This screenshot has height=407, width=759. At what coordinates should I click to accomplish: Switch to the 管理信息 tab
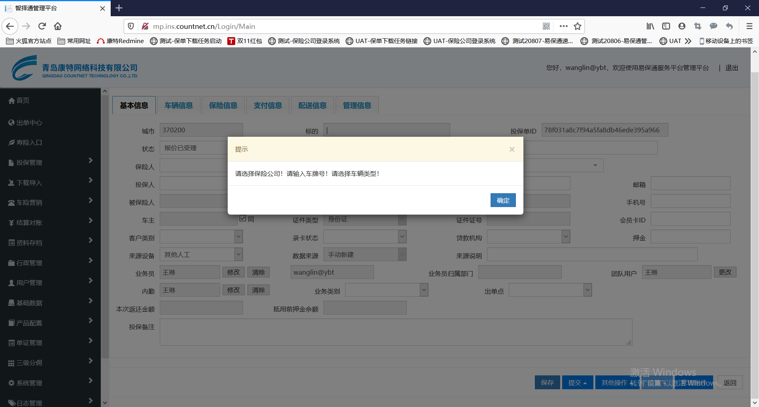tap(357, 105)
